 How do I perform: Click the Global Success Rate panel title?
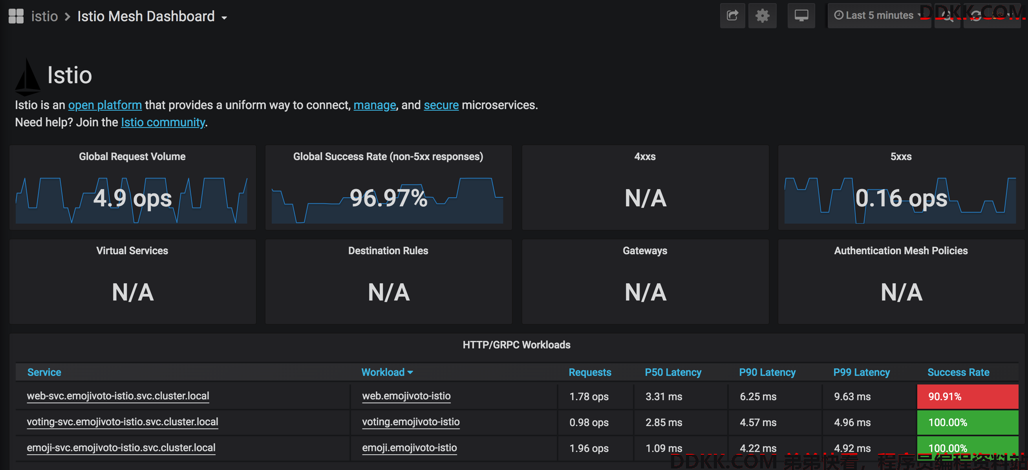coord(388,156)
